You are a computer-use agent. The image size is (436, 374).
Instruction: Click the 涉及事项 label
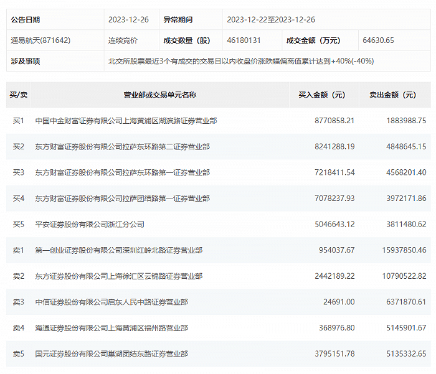pyautogui.click(x=26, y=61)
